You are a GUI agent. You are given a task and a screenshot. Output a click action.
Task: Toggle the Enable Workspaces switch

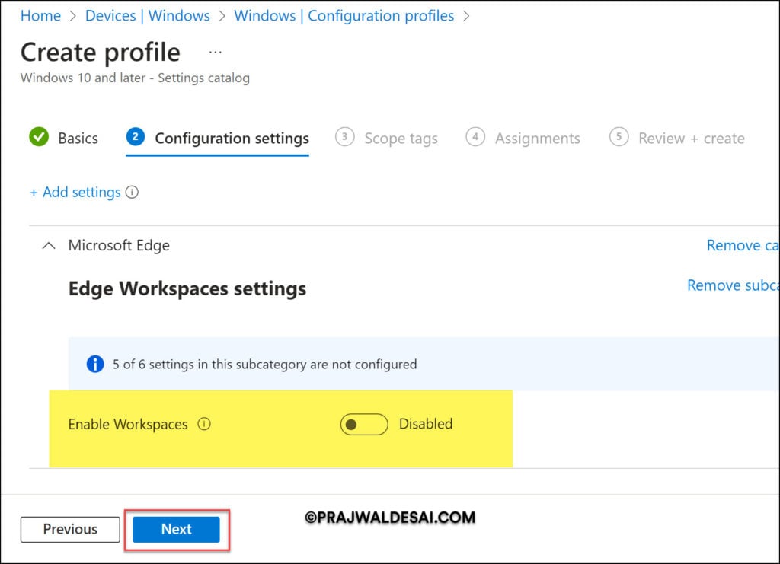coord(364,425)
